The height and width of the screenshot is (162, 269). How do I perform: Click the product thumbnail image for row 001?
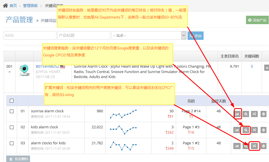tap(24, 72)
